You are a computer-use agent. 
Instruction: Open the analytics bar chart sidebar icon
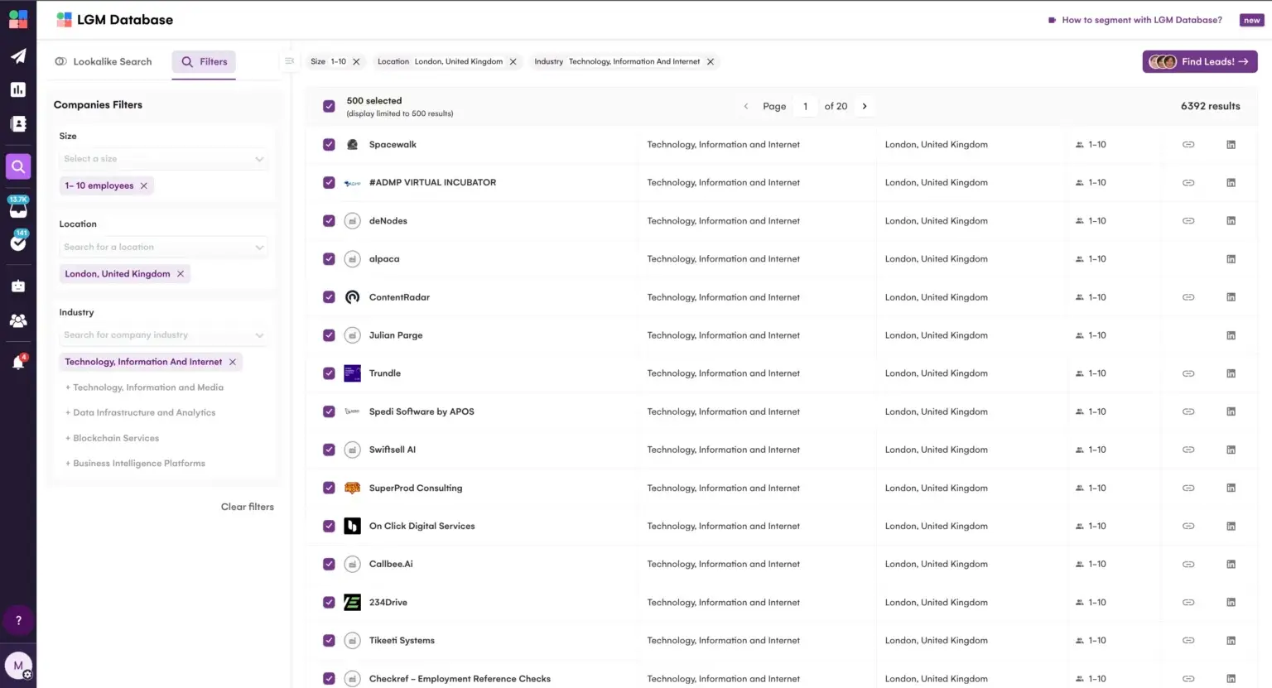[x=18, y=89]
